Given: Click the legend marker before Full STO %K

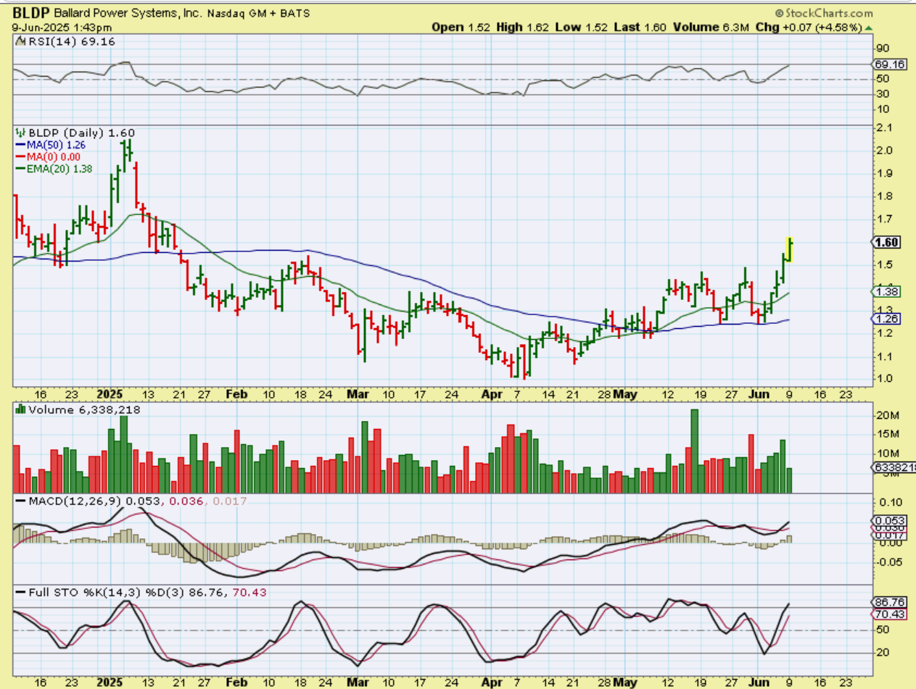Looking at the screenshot, I should coord(20,593).
